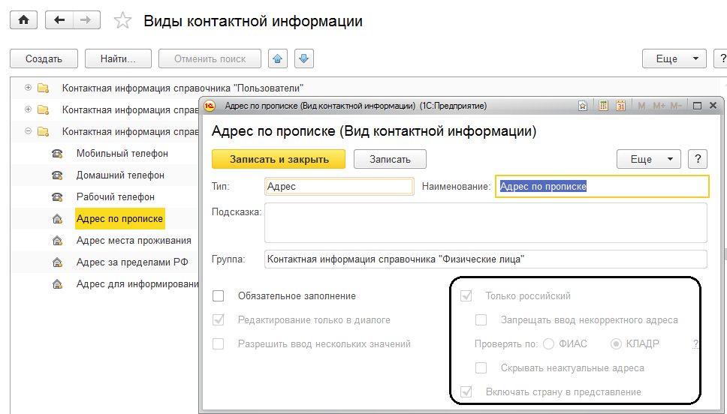Click the 'Записать и закрыть' button
727x414 pixels.
(279, 159)
